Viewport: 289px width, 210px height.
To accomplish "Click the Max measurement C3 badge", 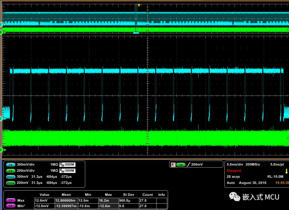I will [10, 200].
